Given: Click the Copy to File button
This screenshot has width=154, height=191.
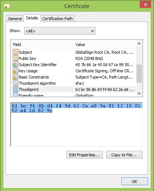Looking at the screenshot, I should [124, 155].
